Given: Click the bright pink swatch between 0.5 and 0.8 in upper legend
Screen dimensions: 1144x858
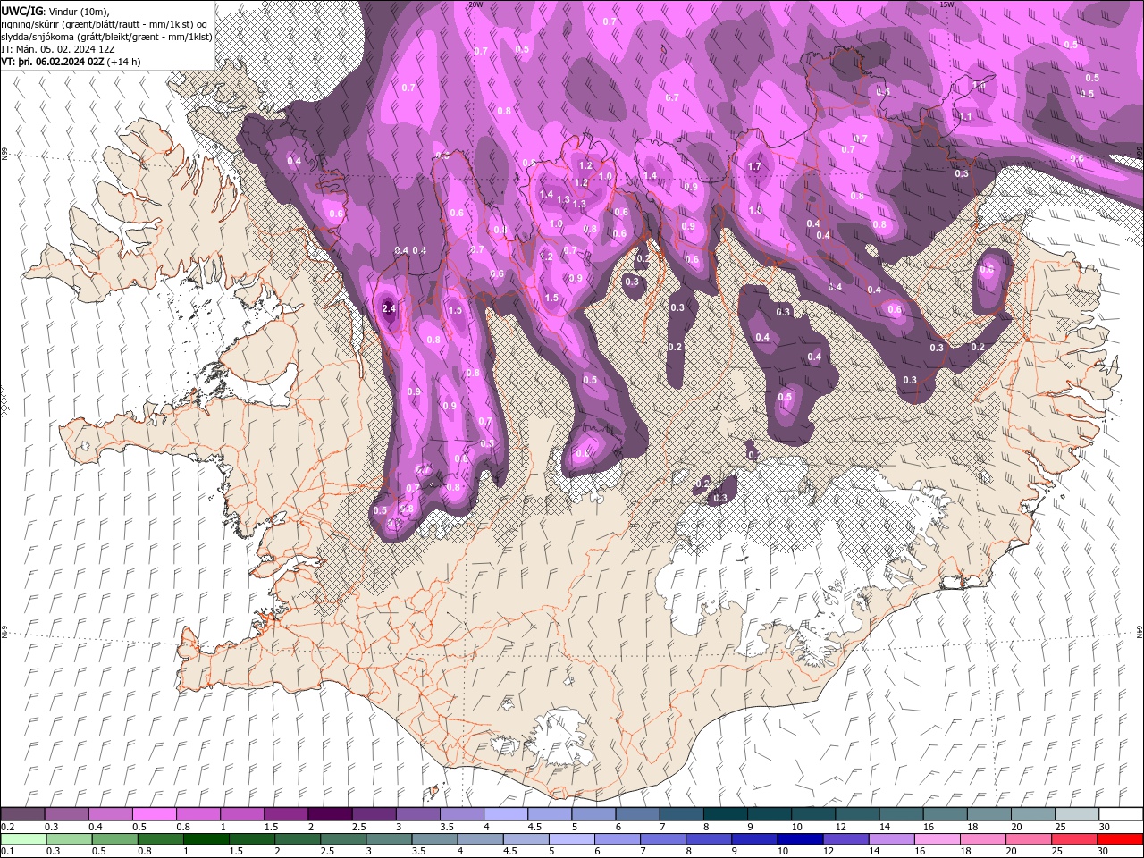Looking at the screenshot, I should point(154,814).
